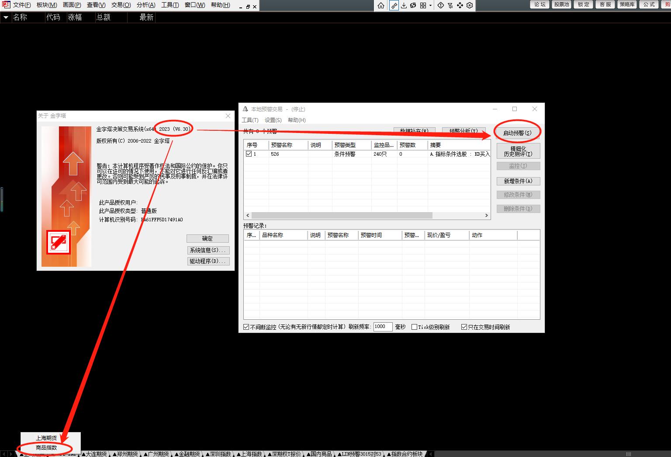
Task: Expand the column list triangle beside 名称
Action: pos(6,17)
